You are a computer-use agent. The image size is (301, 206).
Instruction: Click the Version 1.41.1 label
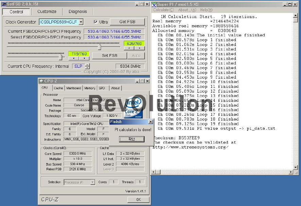135,191
